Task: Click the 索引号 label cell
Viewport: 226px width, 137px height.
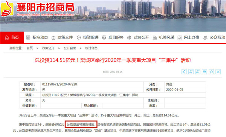Action: [x=30, y=84]
